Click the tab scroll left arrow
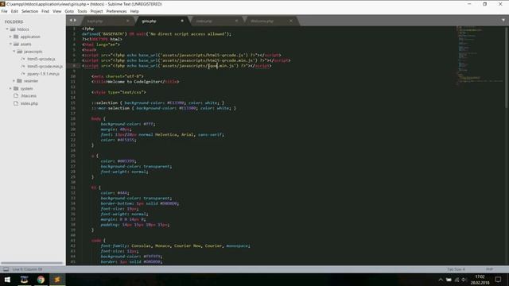Screen dimensions: 509x286 coord(71,20)
